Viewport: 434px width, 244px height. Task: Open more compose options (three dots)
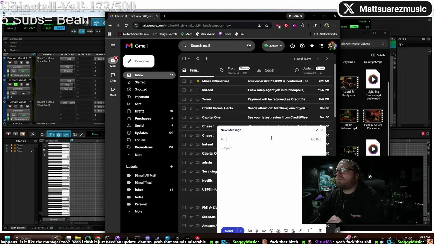click(x=308, y=231)
